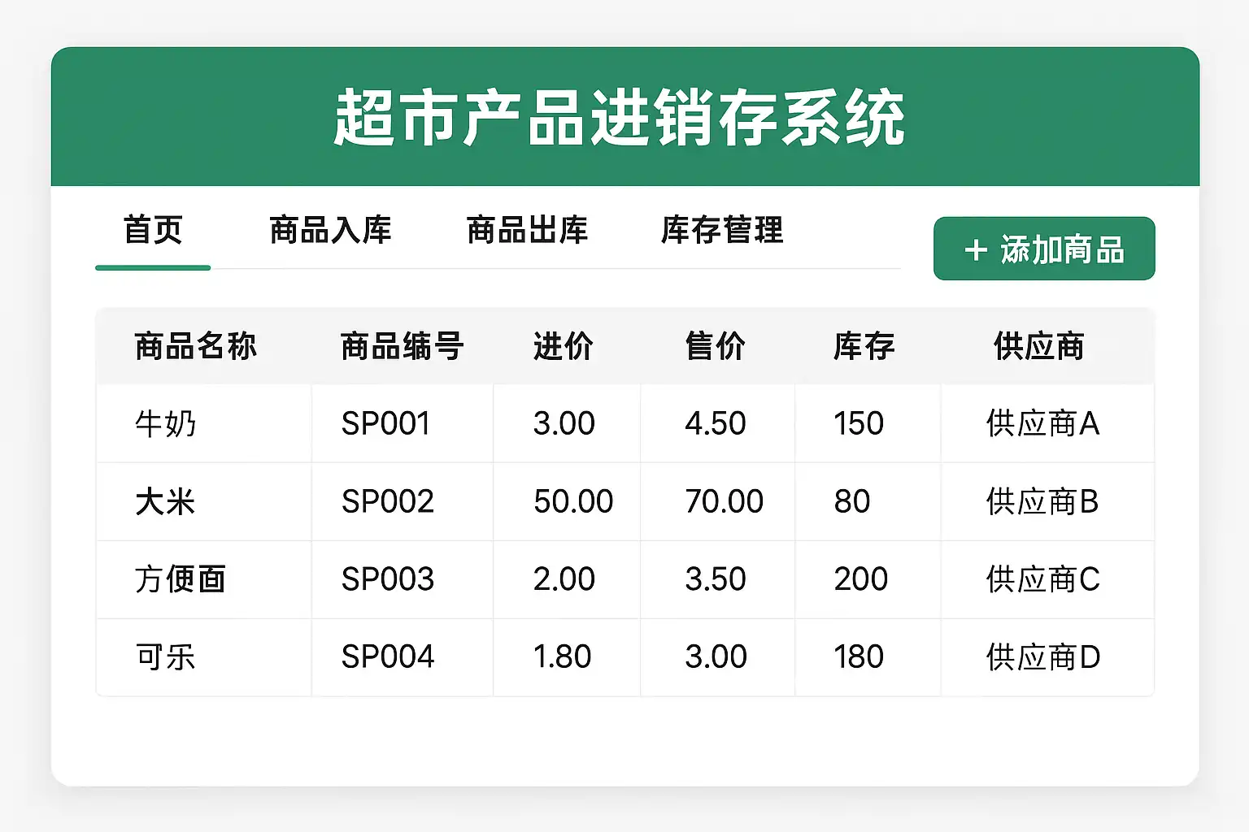Screen dimensions: 1249x832
Task: Click product code SP003
Action: (388, 579)
